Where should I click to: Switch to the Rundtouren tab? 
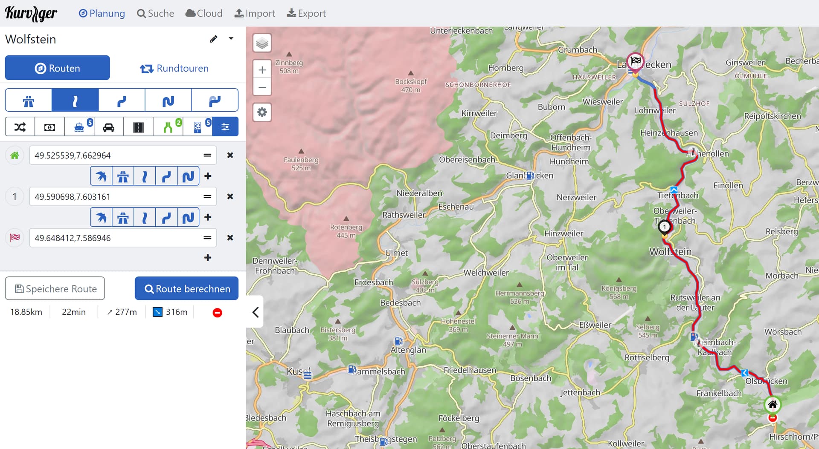click(174, 68)
